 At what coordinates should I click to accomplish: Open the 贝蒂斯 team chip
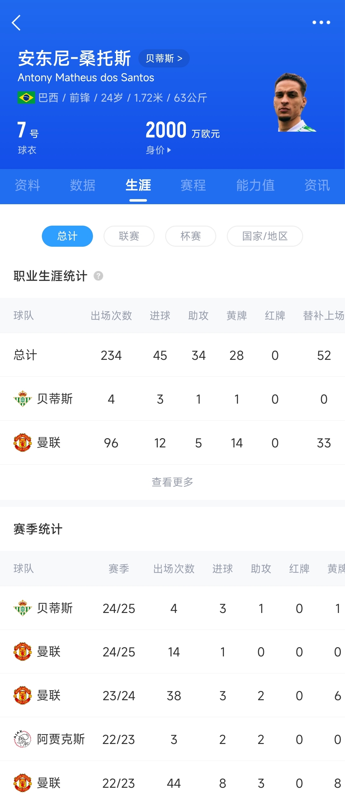(x=164, y=58)
